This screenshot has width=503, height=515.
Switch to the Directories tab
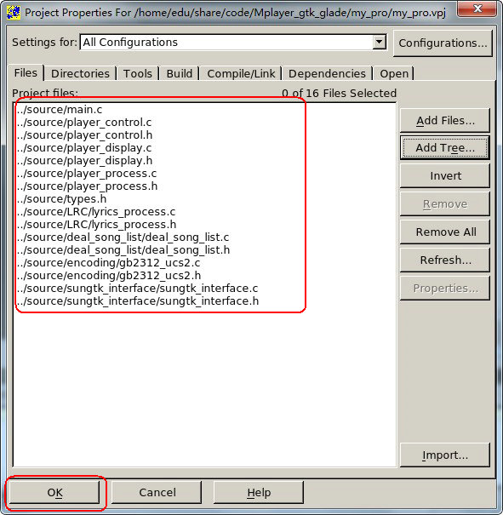[80, 73]
